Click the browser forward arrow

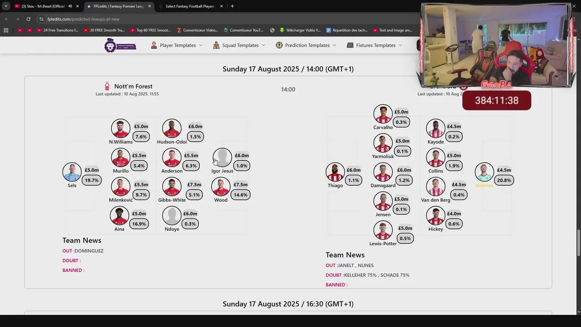coord(17,19)
